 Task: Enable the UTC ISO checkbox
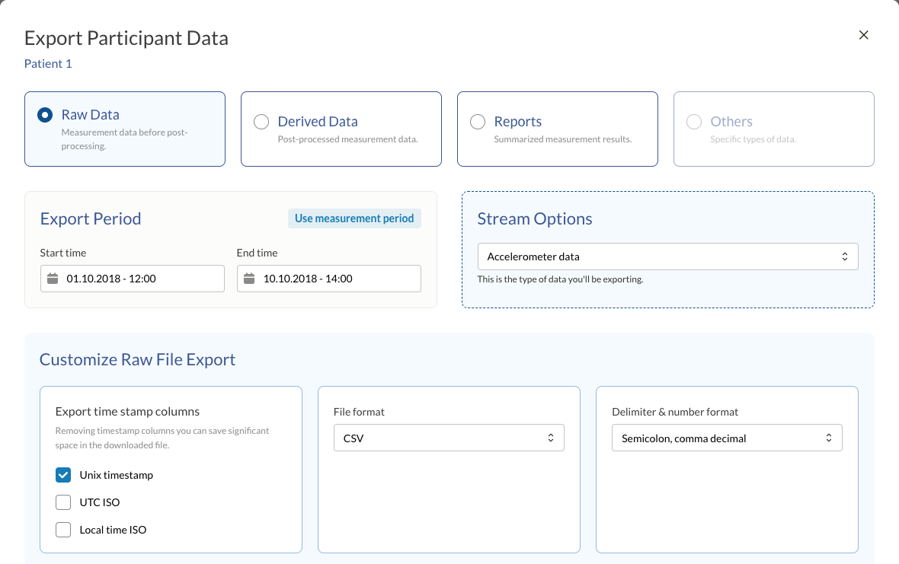point(63,502)
